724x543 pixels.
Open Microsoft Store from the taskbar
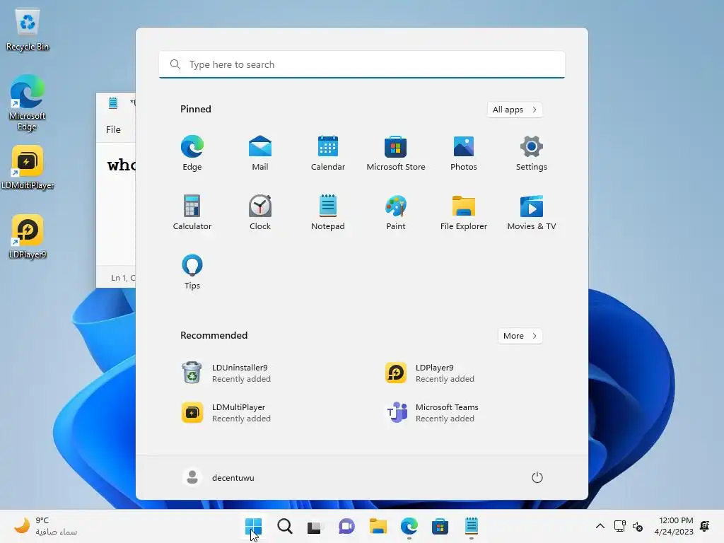point(440,526)
